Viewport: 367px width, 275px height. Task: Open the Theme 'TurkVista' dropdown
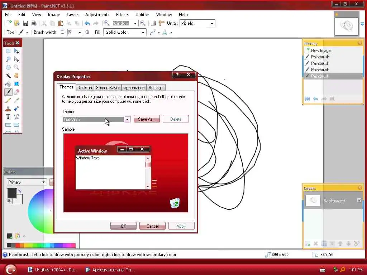(x=127, y=120)
